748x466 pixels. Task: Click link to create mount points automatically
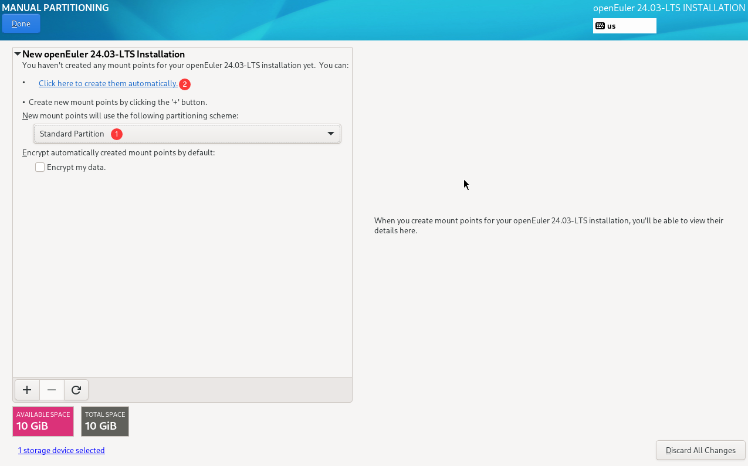[x=108, y=84]
